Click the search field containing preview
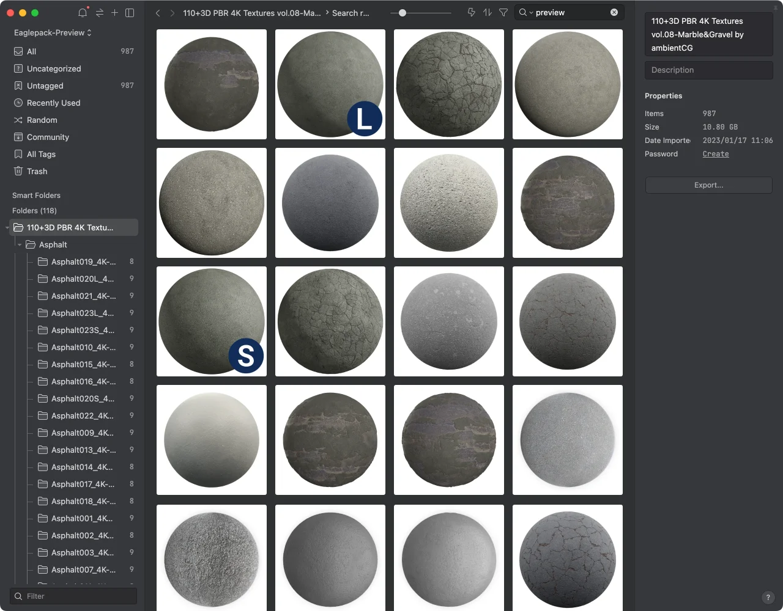The image size is (783, 611). coord(569,12)
